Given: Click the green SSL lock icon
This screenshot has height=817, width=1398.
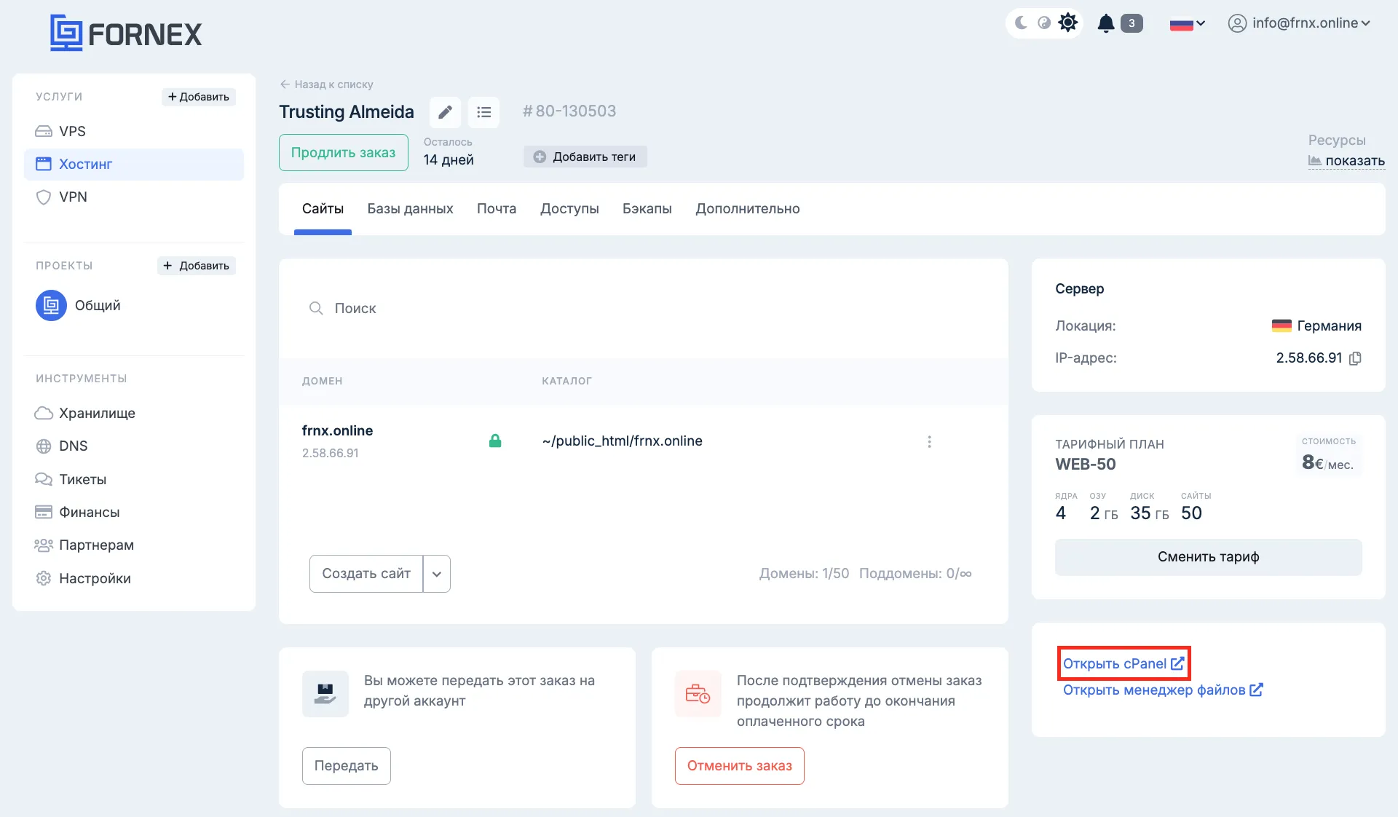Looking at the screenshot, I should (495, 441).
